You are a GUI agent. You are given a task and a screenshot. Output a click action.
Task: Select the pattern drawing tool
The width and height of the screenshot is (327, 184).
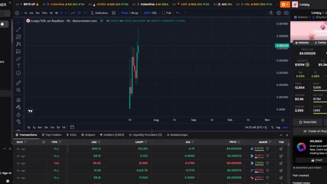click(18, 44)
